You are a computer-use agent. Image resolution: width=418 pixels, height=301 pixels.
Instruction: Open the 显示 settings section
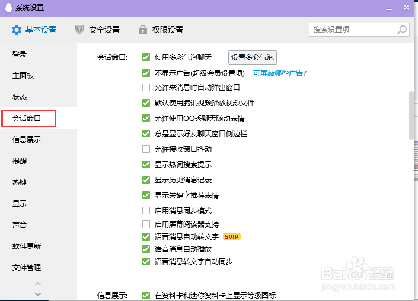point(20,203)
